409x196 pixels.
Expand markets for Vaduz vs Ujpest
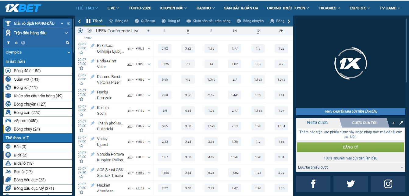point(149,142)
